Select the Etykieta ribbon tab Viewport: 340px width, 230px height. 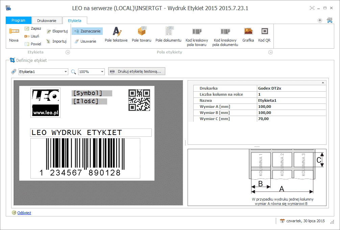[75, 21]
